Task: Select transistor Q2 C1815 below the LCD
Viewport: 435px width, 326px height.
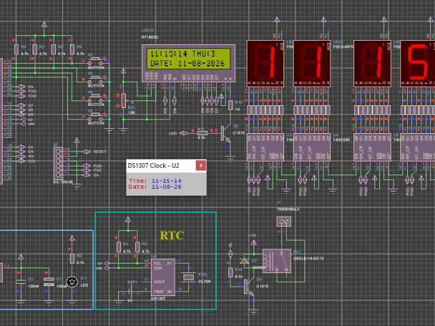Action: tap(225, 134)
